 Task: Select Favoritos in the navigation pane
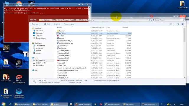click(x=38, y=28)
